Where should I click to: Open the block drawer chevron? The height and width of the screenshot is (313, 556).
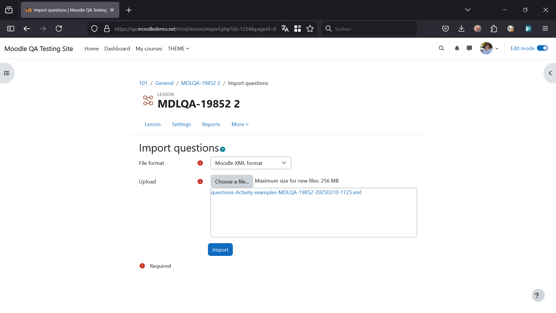(550, 73)
